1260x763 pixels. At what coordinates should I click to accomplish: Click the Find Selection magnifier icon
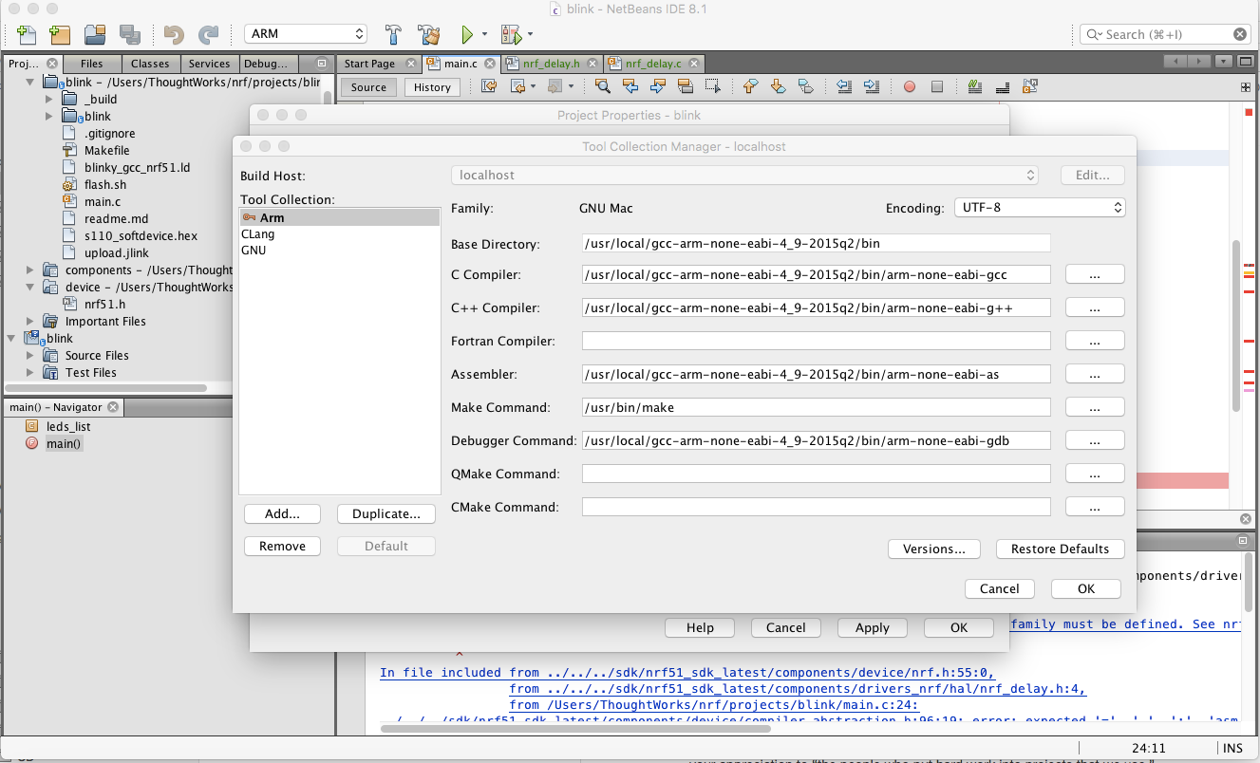tap(602, 86)
